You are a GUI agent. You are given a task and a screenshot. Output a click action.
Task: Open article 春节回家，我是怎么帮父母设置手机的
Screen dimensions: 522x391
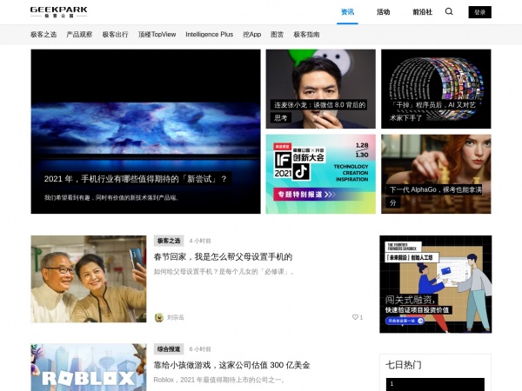(223, 256)
